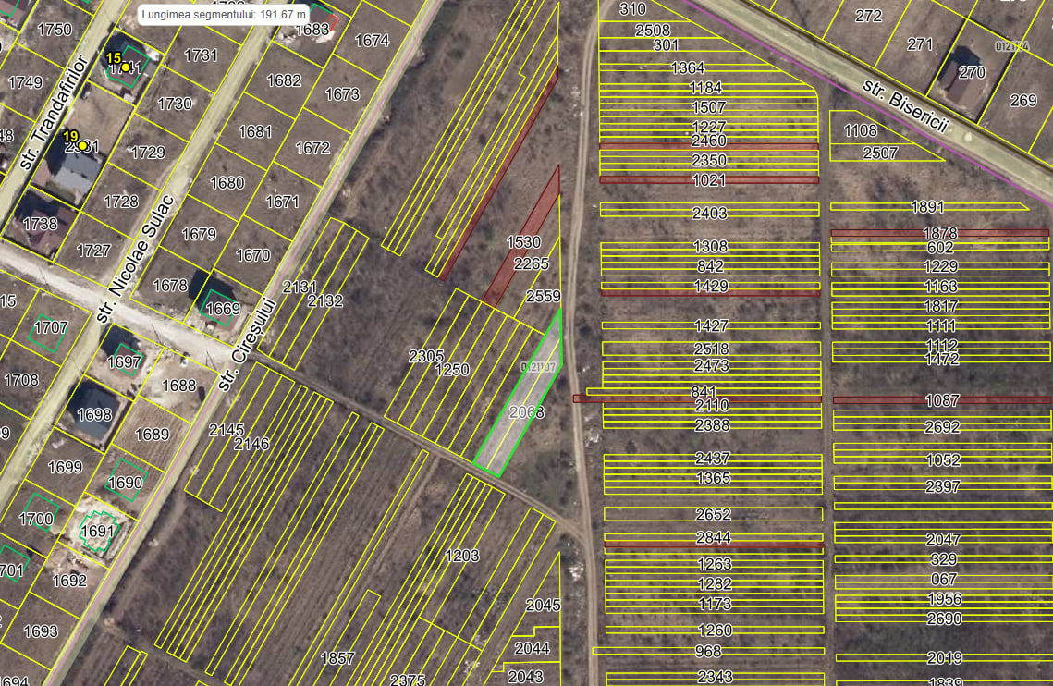This screenshot has width=1053, height=686.
Task: Click the str. Trandafirilor street label
Action: point(54,113)
